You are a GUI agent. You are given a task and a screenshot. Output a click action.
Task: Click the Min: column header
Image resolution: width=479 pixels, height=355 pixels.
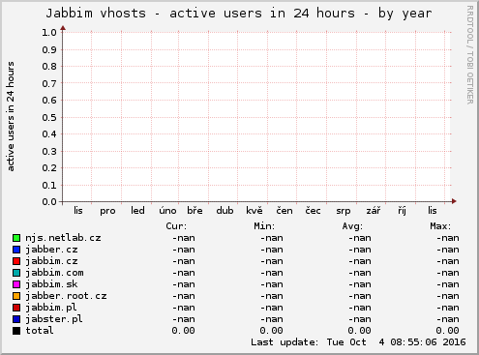[x=264, y=226]
